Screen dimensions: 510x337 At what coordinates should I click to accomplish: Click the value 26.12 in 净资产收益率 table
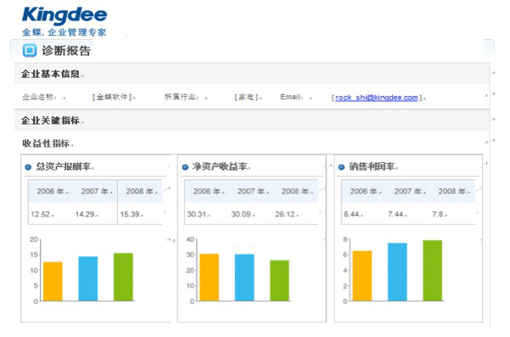click(x=285, y=215)
